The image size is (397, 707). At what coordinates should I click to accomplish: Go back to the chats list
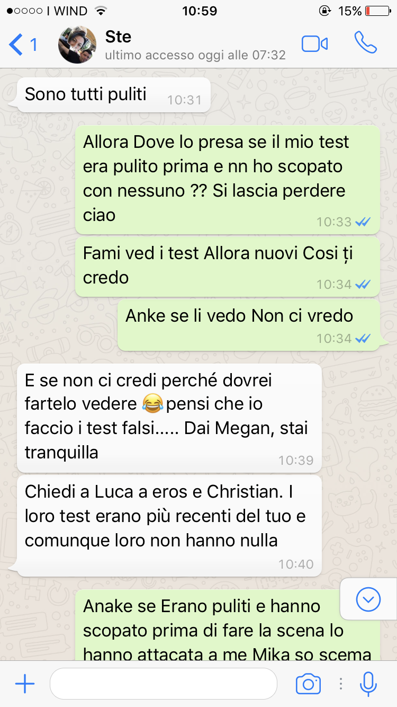23,45
